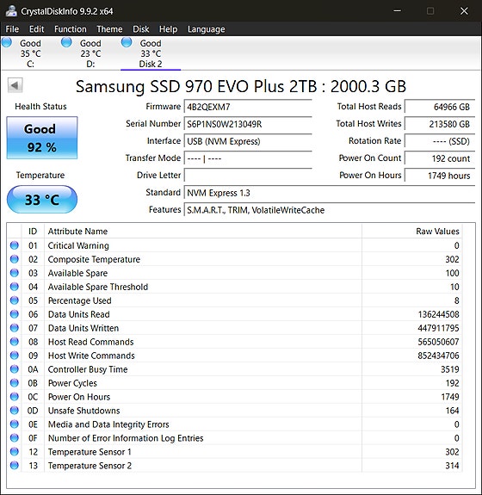Switch to the Disk 2 tab

click(151, 53)
